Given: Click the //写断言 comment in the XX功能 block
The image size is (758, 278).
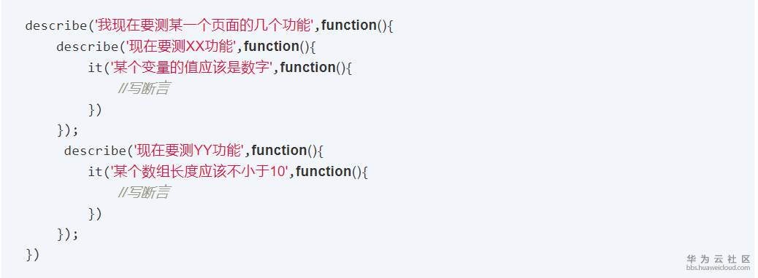Looking at the screenshot, I should [x=144, y=89].
